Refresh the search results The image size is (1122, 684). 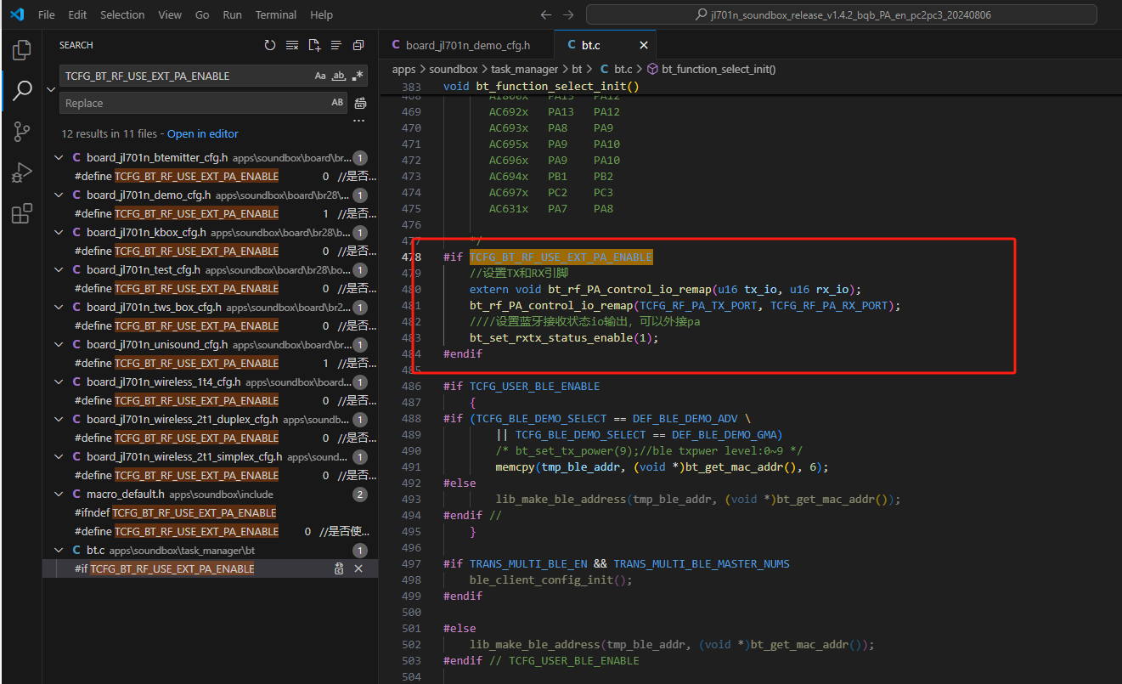point(270,45)
